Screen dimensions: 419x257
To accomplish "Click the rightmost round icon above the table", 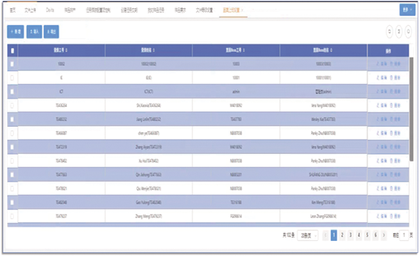I will [x=409, y=31].
